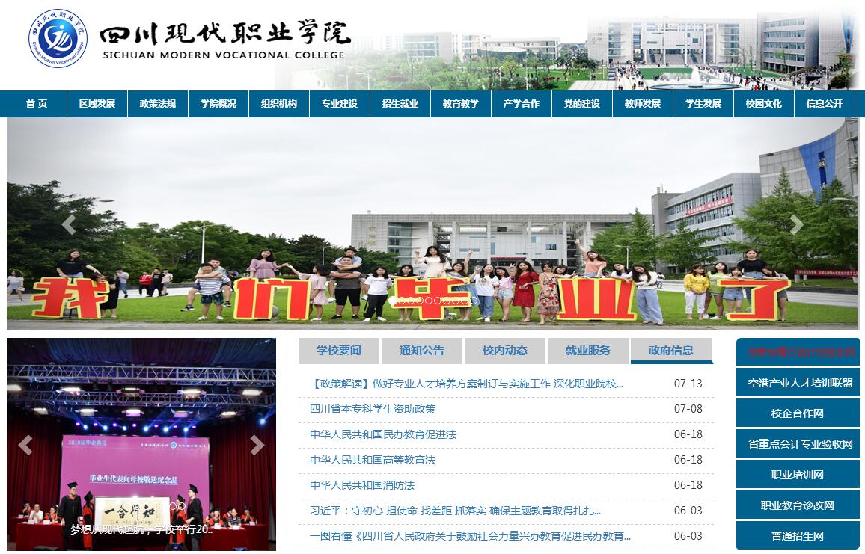Click the 普通招生网 sidebar button
The width and height of the screenshot is (865, 554).
click(797, 536)
